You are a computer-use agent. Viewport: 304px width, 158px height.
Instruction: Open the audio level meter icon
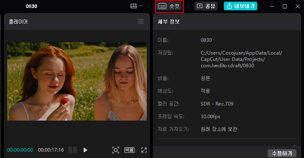(x=73, y=150)
